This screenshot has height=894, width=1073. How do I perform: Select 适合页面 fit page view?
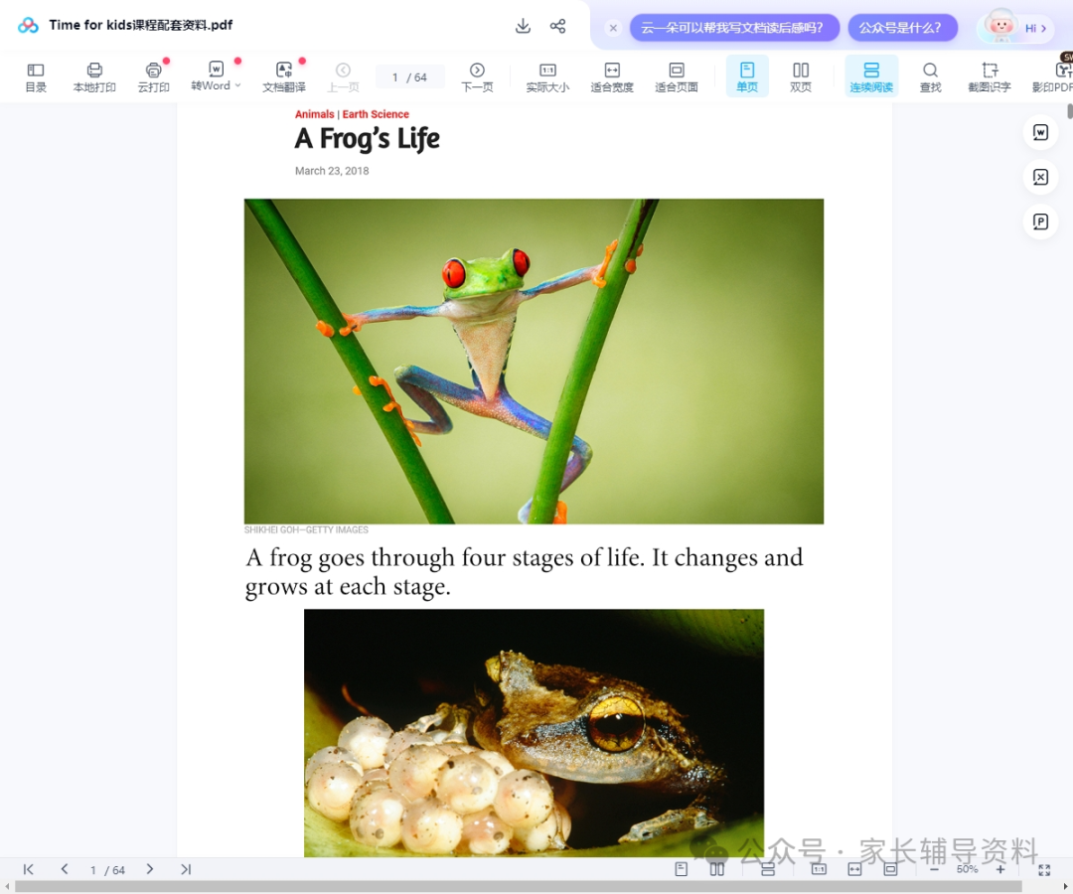pyautogui.click(x=677, y=76)
